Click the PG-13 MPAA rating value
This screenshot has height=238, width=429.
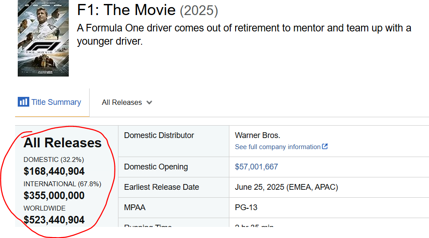point(246,207)
